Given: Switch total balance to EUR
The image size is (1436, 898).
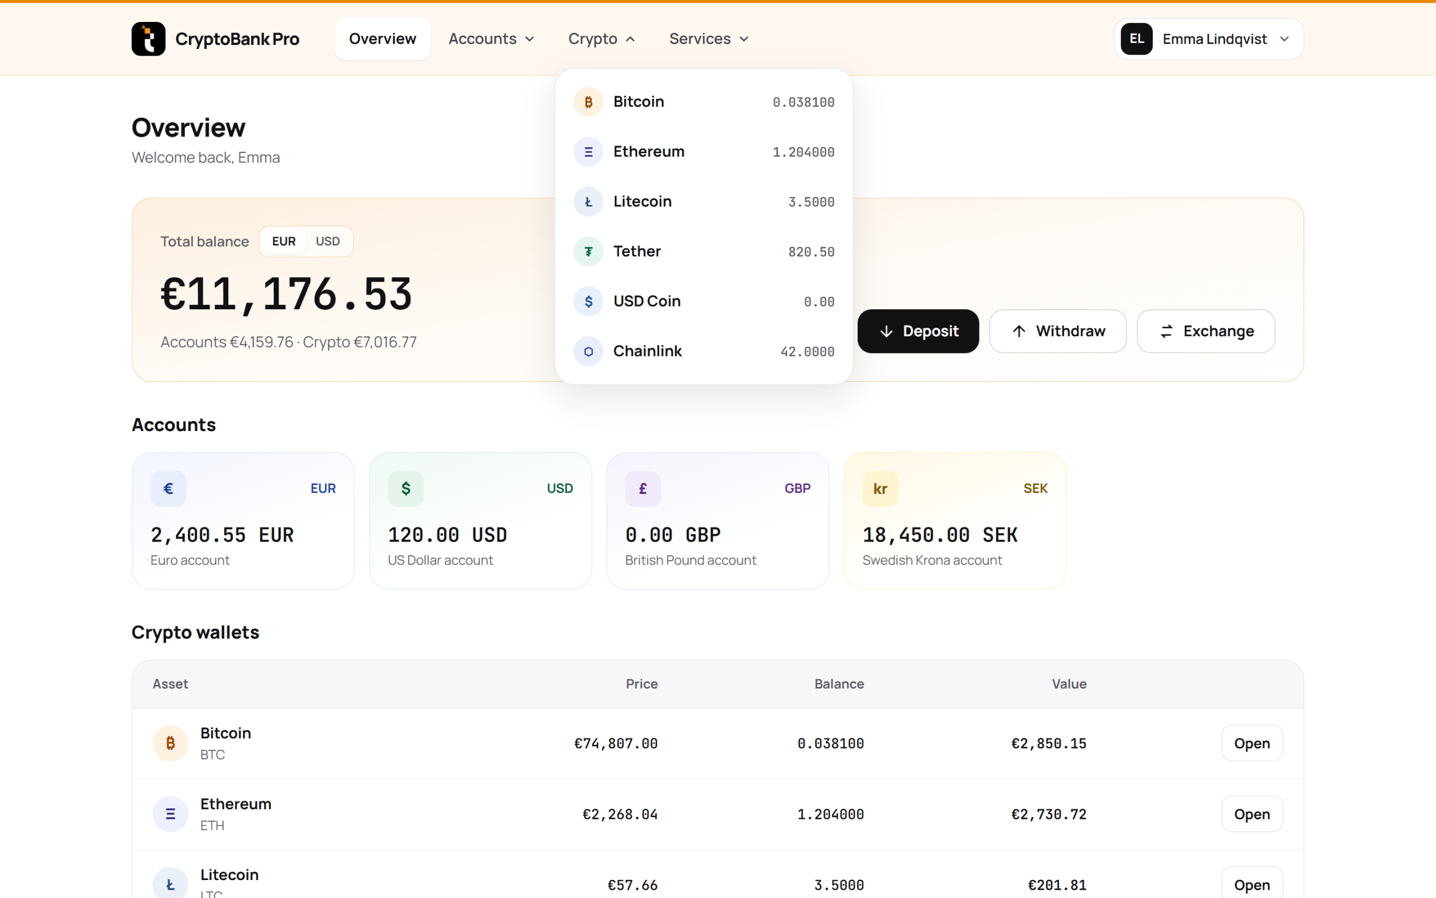Looking at the screenshot, I should pyautogui.click(x=284, y=241).
